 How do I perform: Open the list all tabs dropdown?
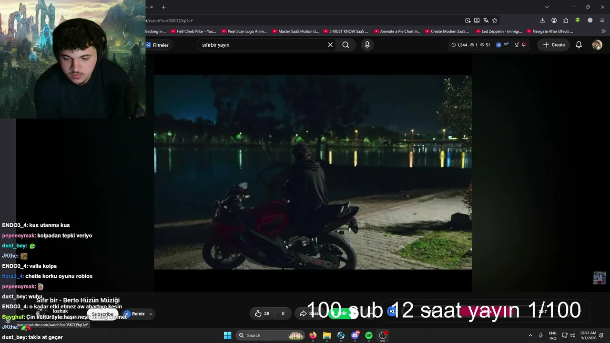pyautogui.click(x=547, y=7)
